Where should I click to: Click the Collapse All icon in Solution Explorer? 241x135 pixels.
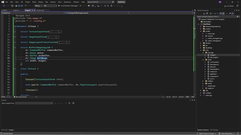point(220,13)
